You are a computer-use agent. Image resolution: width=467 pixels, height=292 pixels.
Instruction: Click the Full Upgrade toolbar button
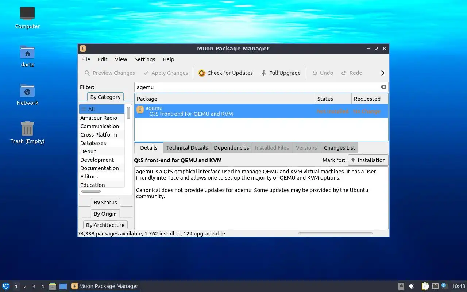(x=281, y=73)
